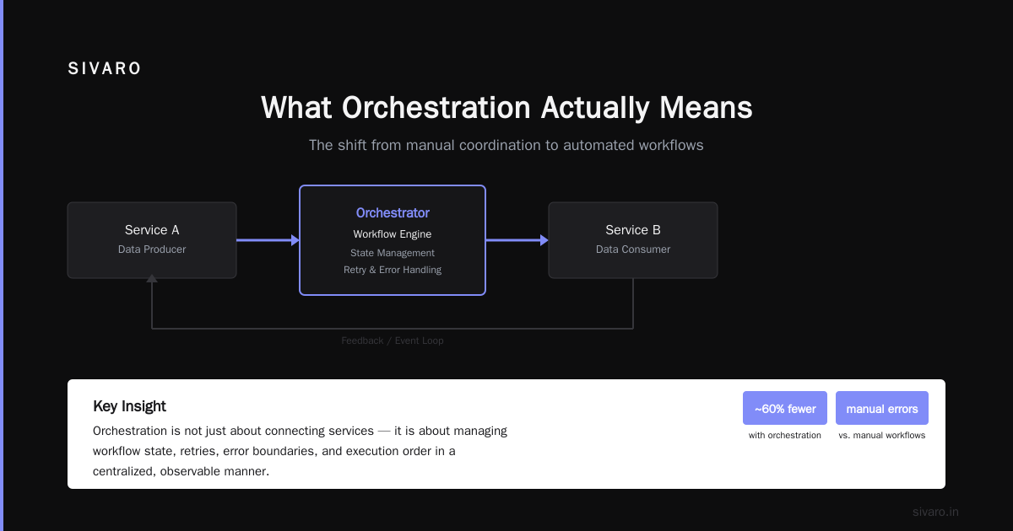Click the "Retry & Error Handling" line
The width and height of the screenshot is (1013, 531).
point(393,270)
